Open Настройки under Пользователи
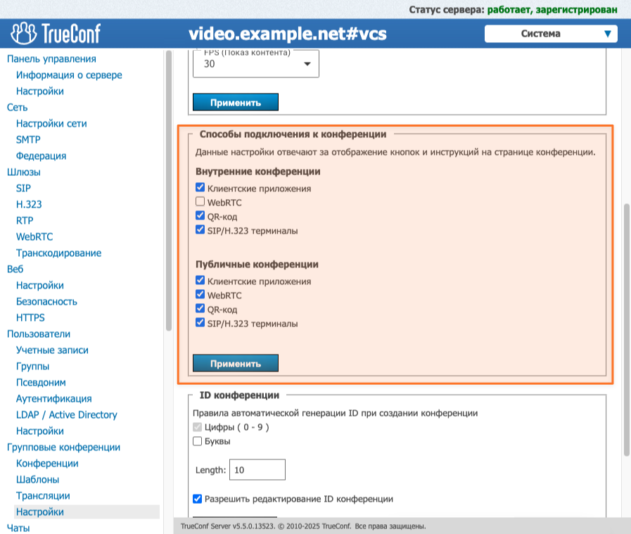The height and width of the screenshot is (534, 631). pos(40,431)
